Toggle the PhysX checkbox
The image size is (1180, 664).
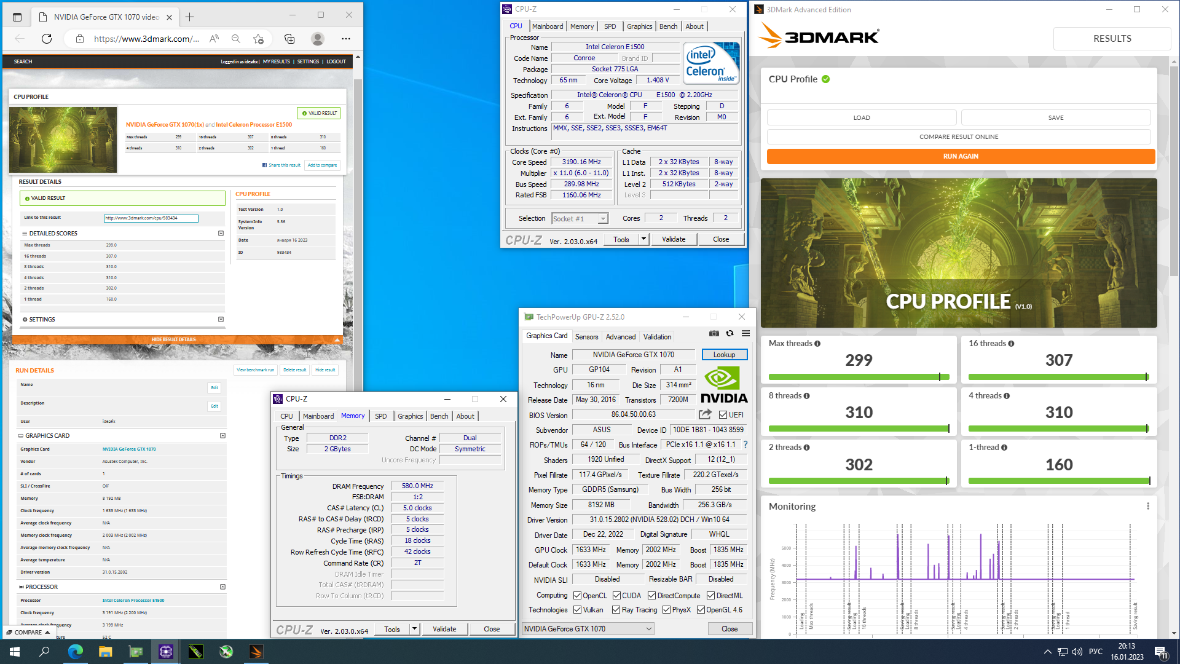click(x=666, y=610)
